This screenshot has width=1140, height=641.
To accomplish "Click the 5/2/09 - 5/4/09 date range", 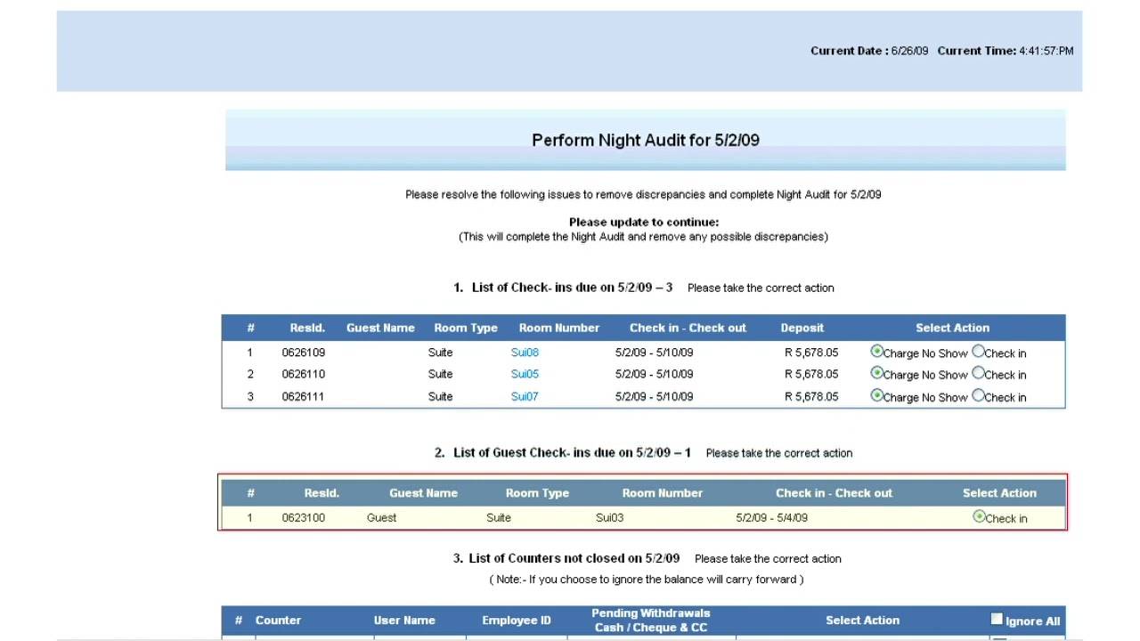I will (x=771, y=517).
